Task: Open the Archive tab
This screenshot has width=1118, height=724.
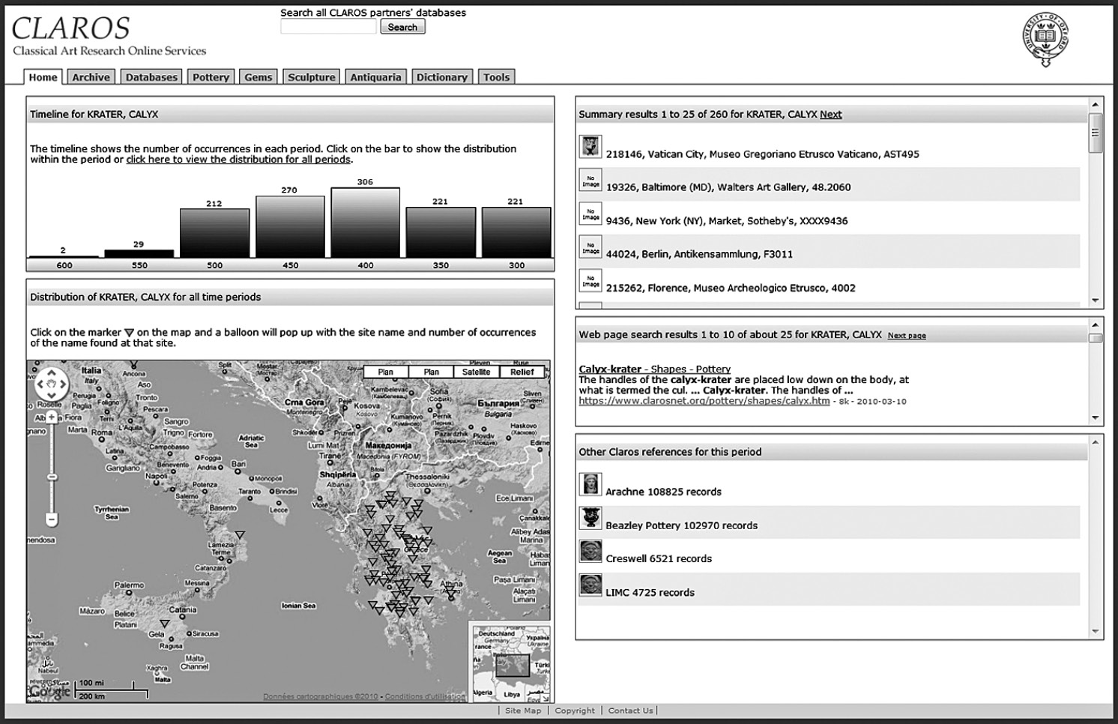Action: [x=91, y=77]
